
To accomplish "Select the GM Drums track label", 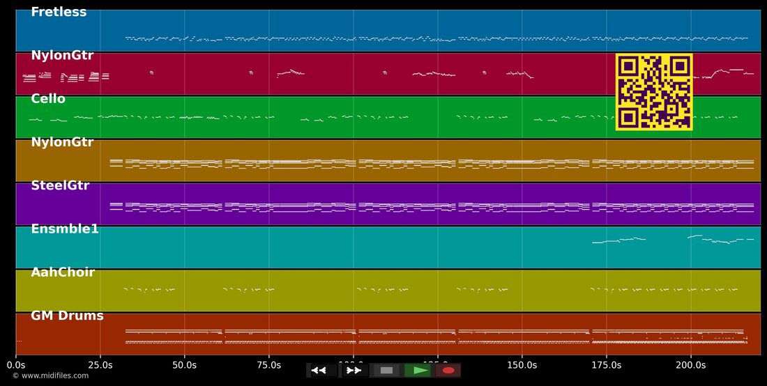I will [x=67, y=316].
